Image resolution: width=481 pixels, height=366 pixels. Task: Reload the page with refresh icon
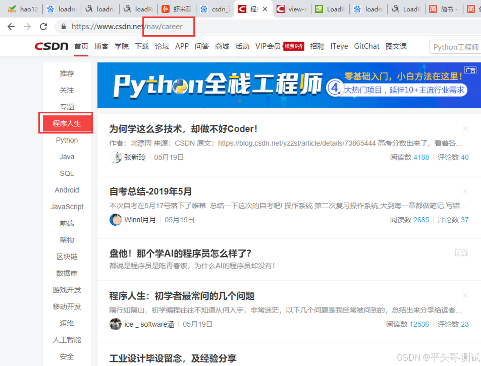click(43, 27)
